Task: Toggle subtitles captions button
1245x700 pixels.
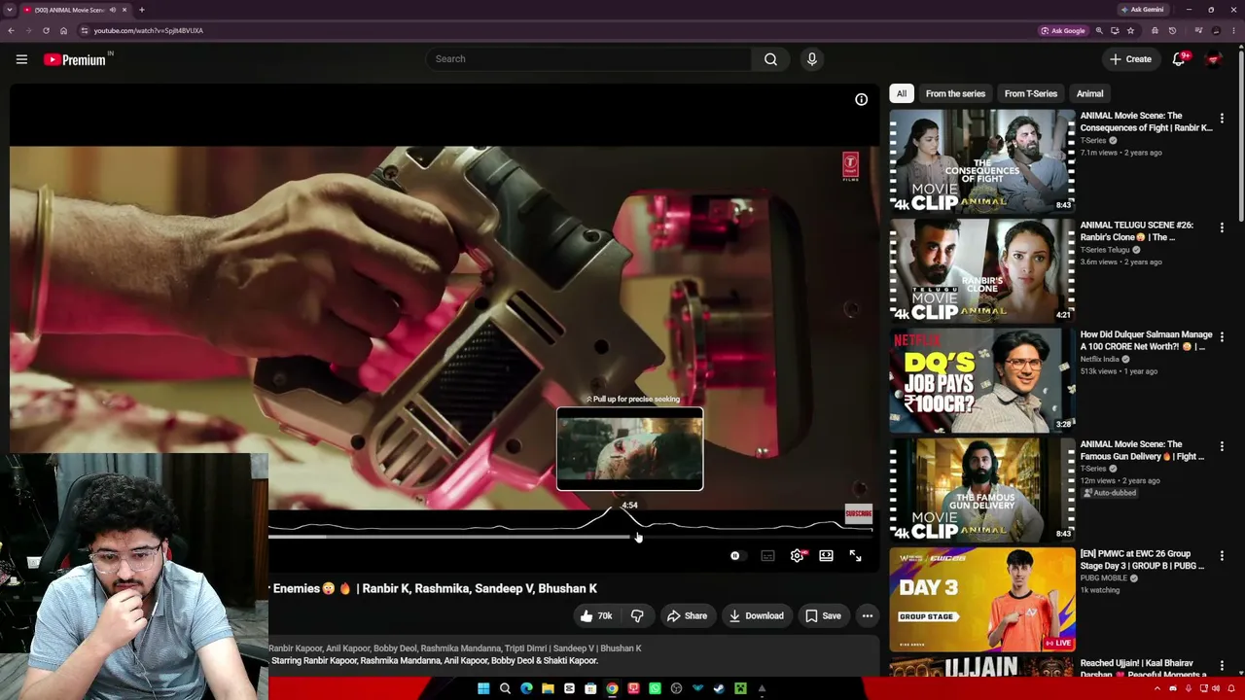Action: coord(767,556)
